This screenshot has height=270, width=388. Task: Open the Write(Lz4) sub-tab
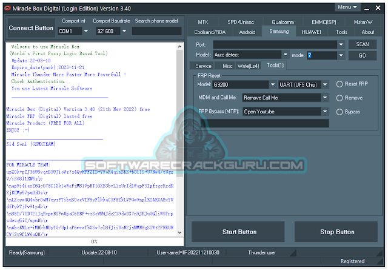(x=248, y=66)
